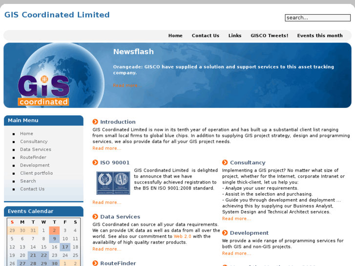Click the orange arrow icon beside Development heading
This screenshot has height=266, width=355.
click(x=225, y=233)
